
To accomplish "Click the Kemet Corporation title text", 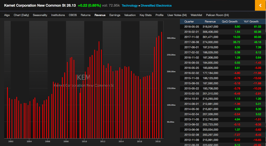I will (40, 5).
